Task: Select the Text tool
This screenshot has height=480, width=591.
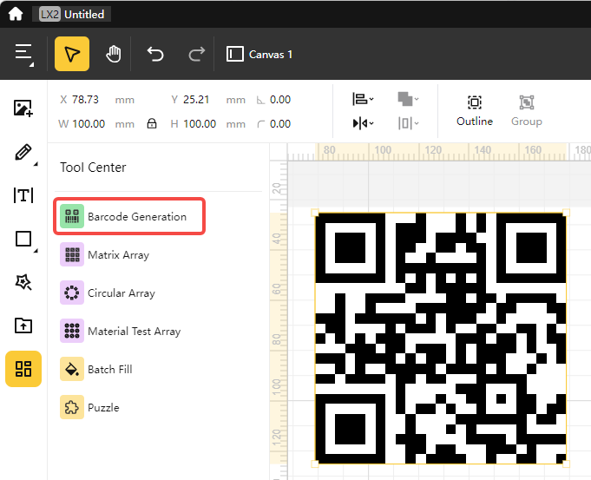Action: tap(23, 195)
